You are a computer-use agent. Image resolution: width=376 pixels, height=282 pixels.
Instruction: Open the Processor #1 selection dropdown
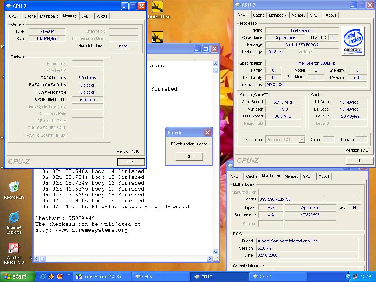coord(285,140)
